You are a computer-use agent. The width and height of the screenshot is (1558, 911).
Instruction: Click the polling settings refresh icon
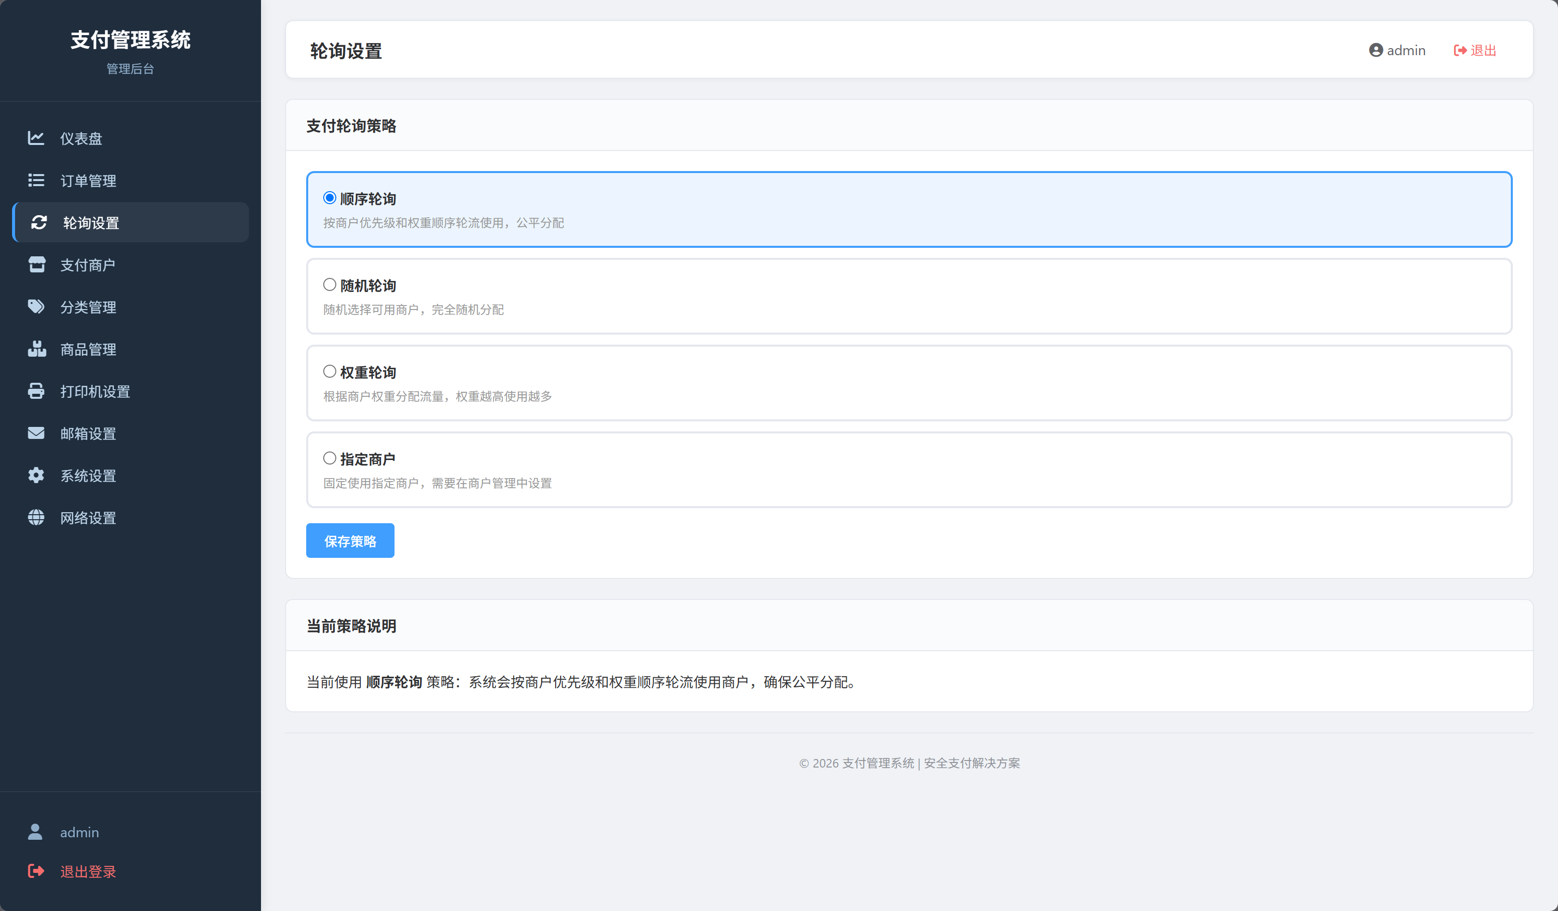tap(39, 222)
